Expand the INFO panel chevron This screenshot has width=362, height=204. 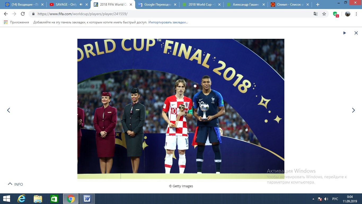10,184
